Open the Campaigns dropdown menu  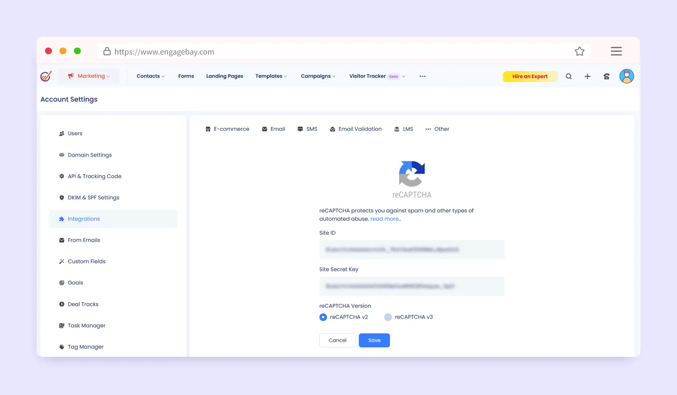(318, 76)
